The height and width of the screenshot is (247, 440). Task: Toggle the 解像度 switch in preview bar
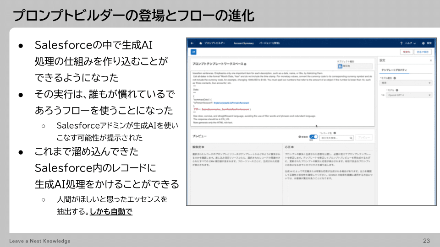coord(313,137)
